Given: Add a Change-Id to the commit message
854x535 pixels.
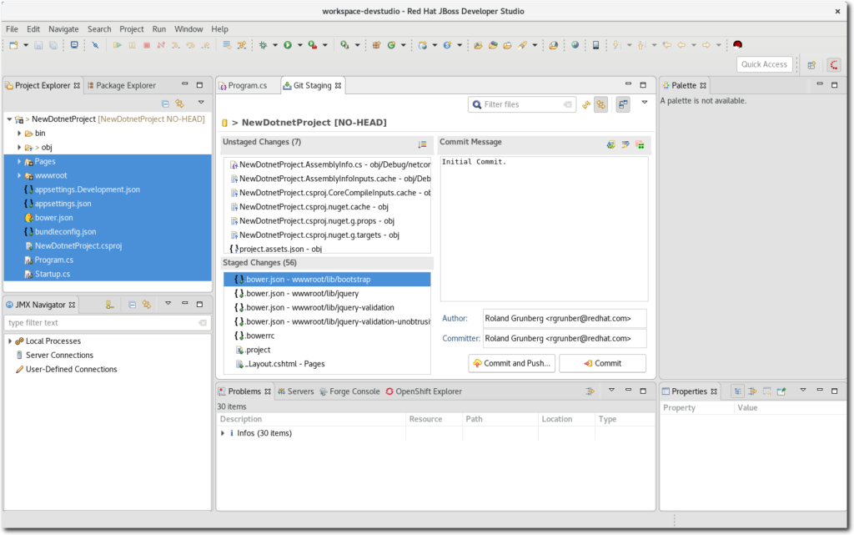Looking at the screenshot, I should point(639,144).
